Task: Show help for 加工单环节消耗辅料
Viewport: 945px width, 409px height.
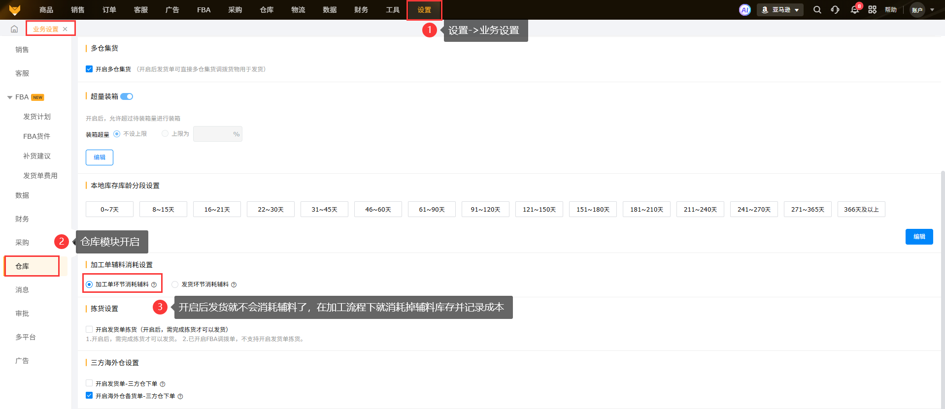Action: (154, 284)
